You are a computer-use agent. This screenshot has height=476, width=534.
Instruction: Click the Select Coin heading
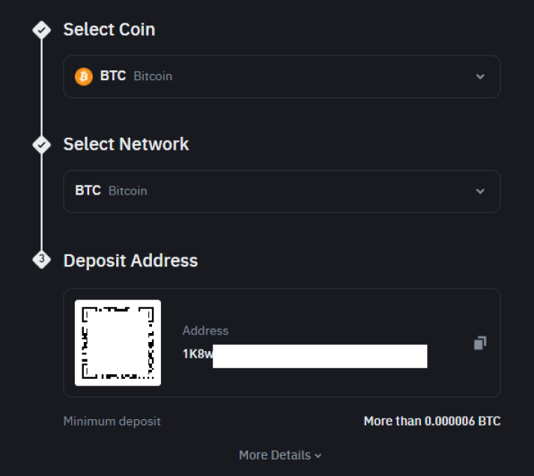pos(109,30)
